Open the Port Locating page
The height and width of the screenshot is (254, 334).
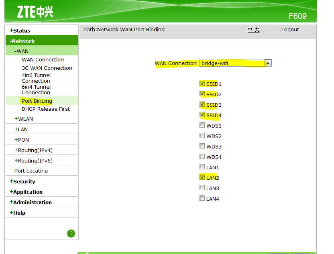31,171
